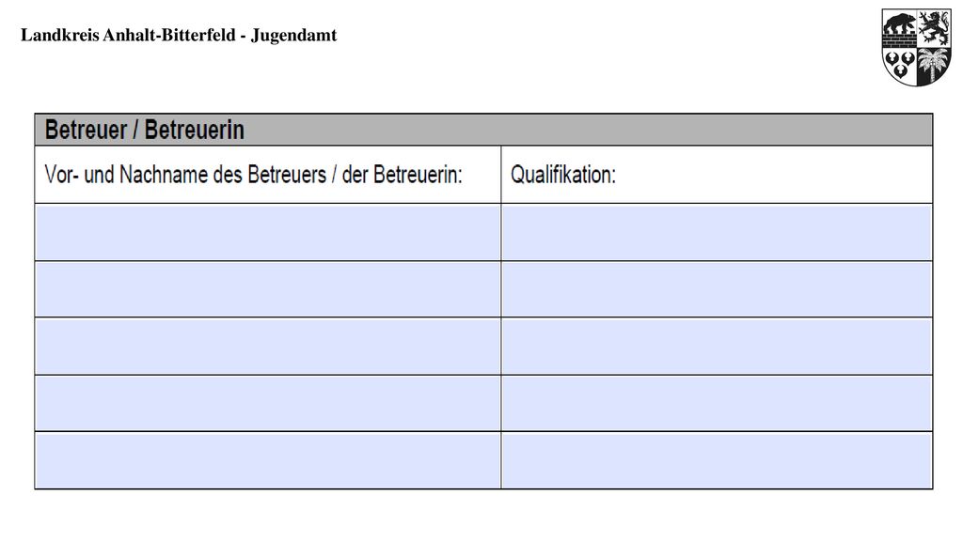Click the Qualifikation column label
The width and height of the screenshot is (963, 541).
point(563,175)
